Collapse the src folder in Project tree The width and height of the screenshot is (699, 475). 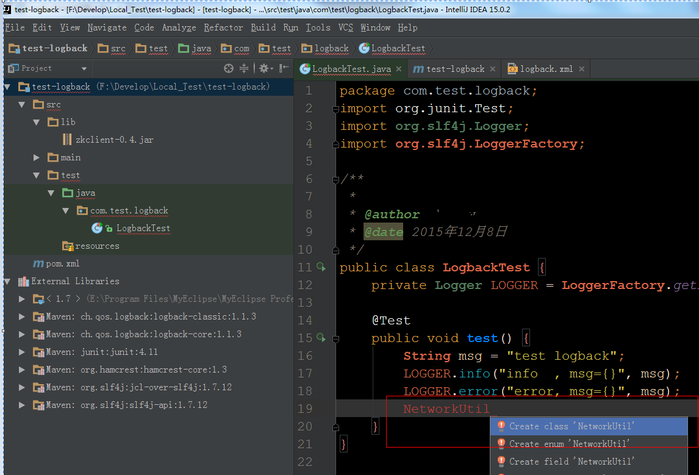click(23, 104)
